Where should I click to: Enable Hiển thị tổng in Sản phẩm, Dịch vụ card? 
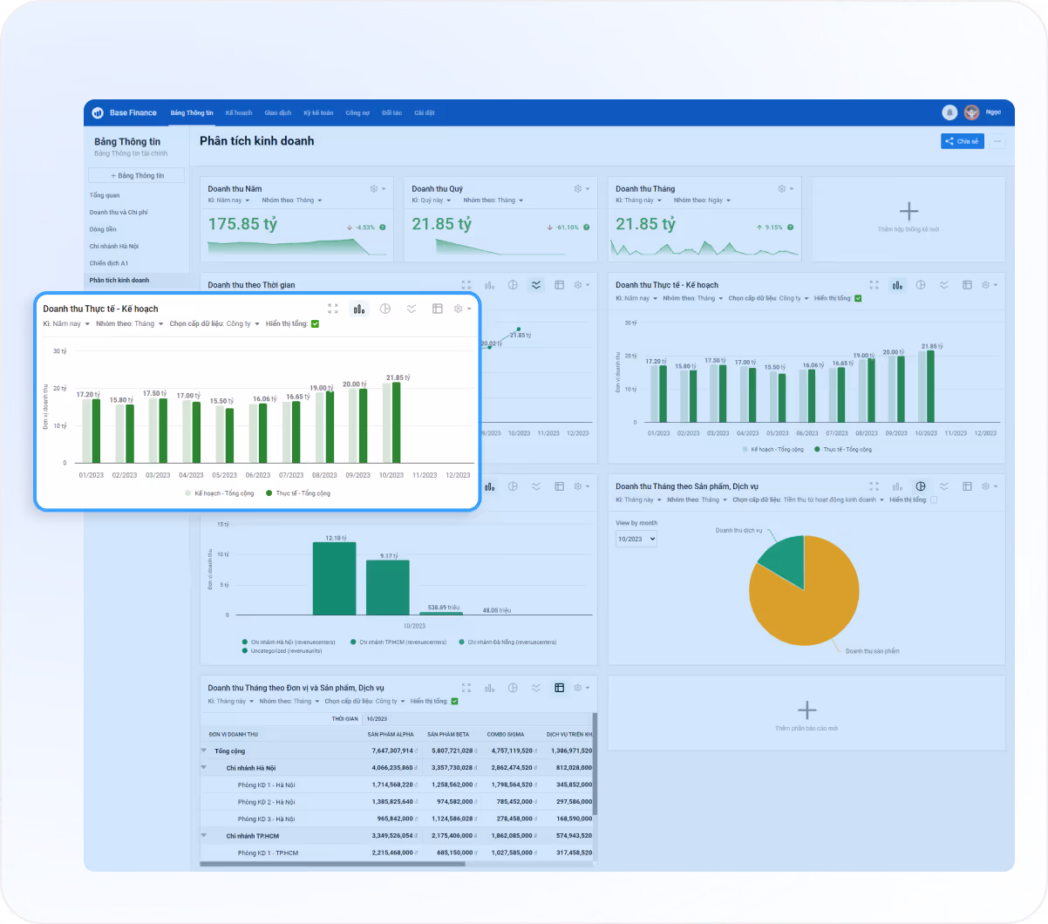[x=934, y=499]
